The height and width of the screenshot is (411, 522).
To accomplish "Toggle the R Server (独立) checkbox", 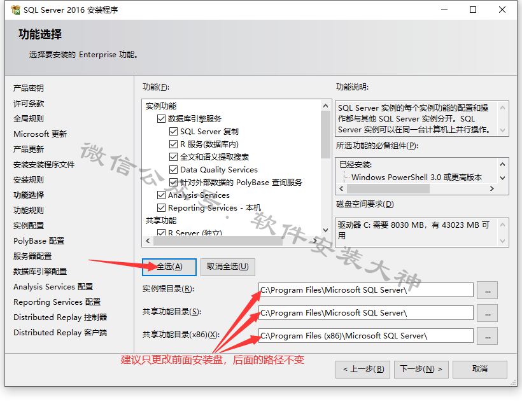I will point(161,232).
